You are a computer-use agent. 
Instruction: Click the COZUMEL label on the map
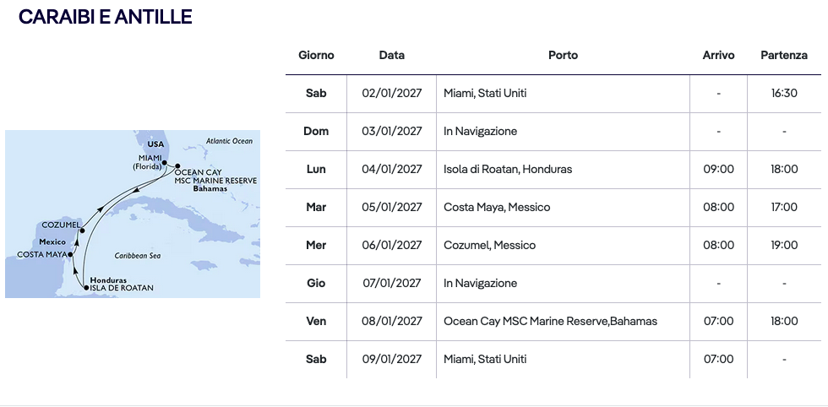pos(61,225)
